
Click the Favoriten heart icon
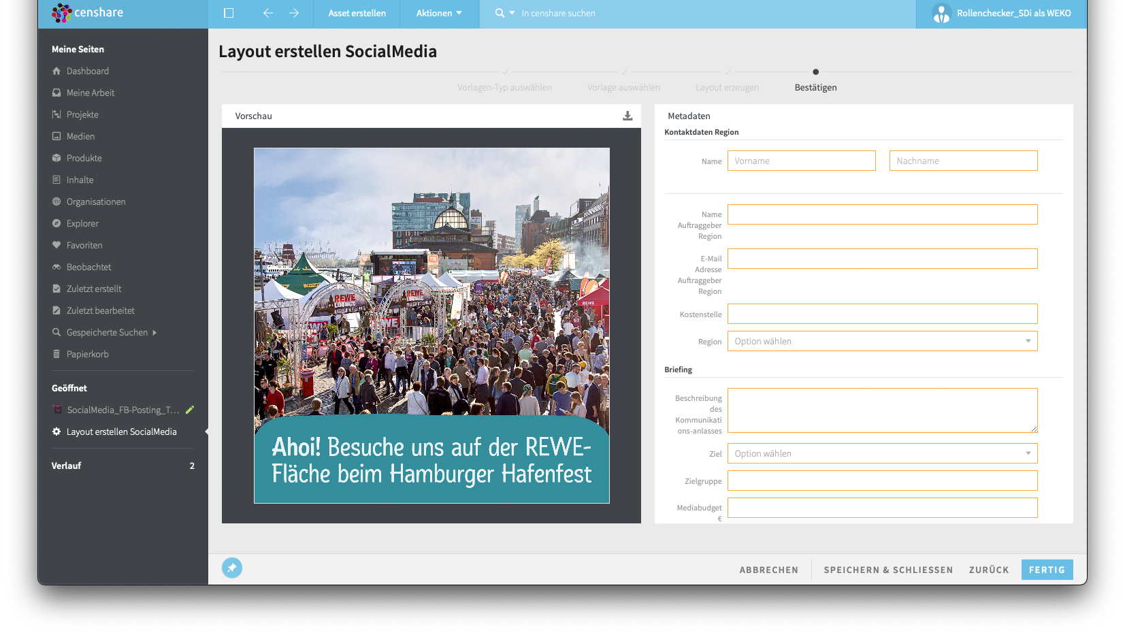(x=56, y=245)
